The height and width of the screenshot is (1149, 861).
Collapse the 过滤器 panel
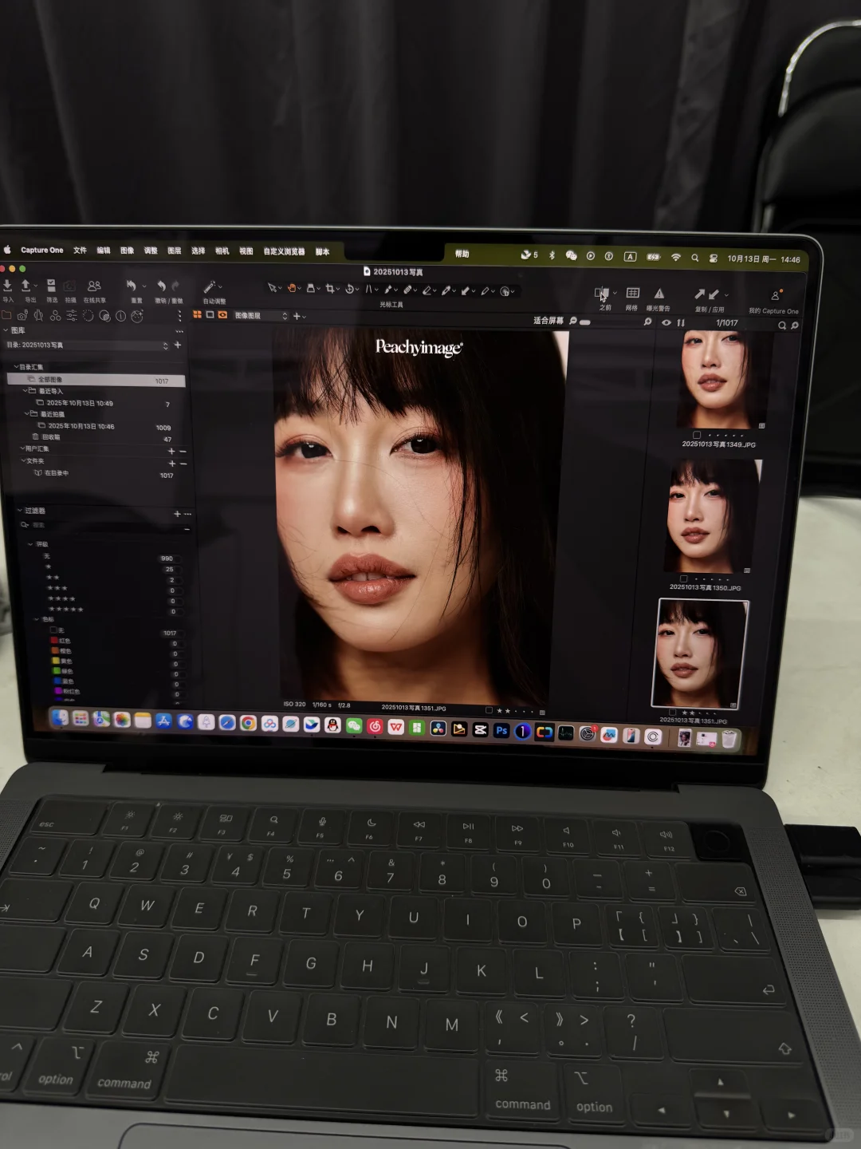click(20, 511)
